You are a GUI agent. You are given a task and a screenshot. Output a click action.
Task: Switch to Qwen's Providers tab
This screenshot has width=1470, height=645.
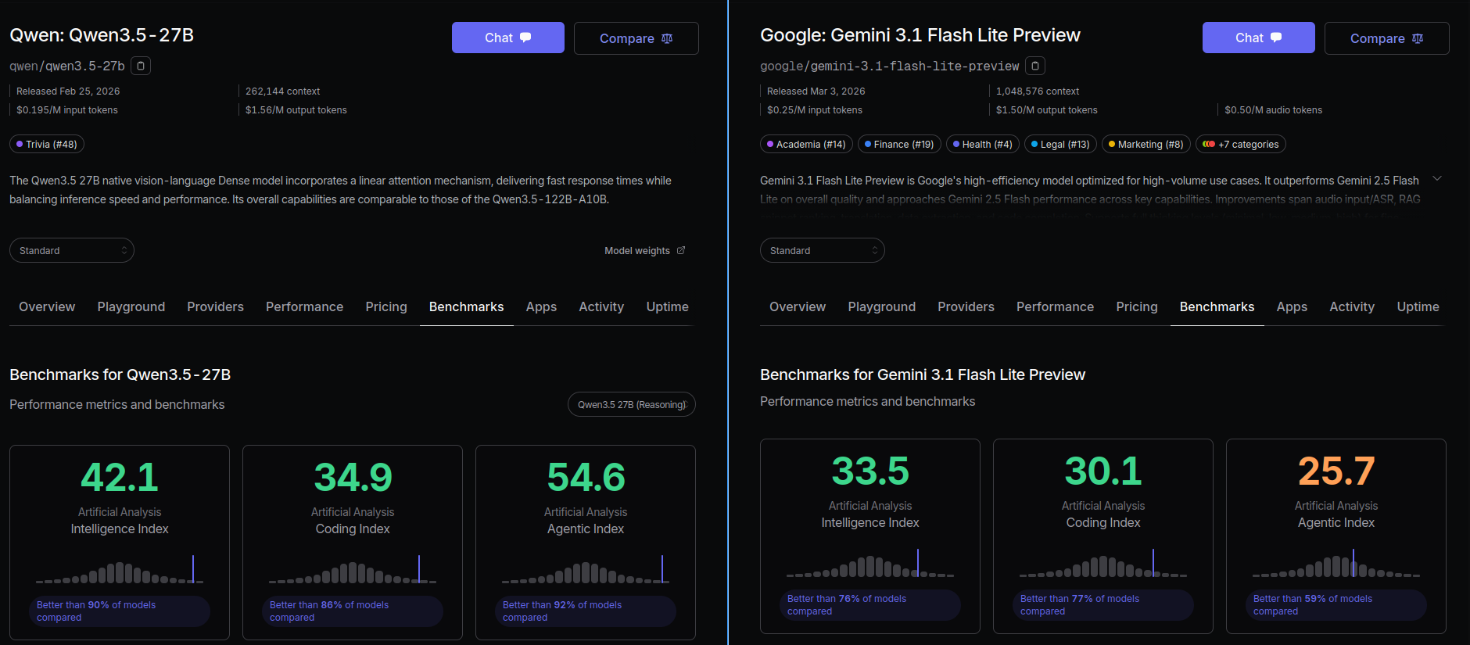pyautogui.click(x=215, y=307)
